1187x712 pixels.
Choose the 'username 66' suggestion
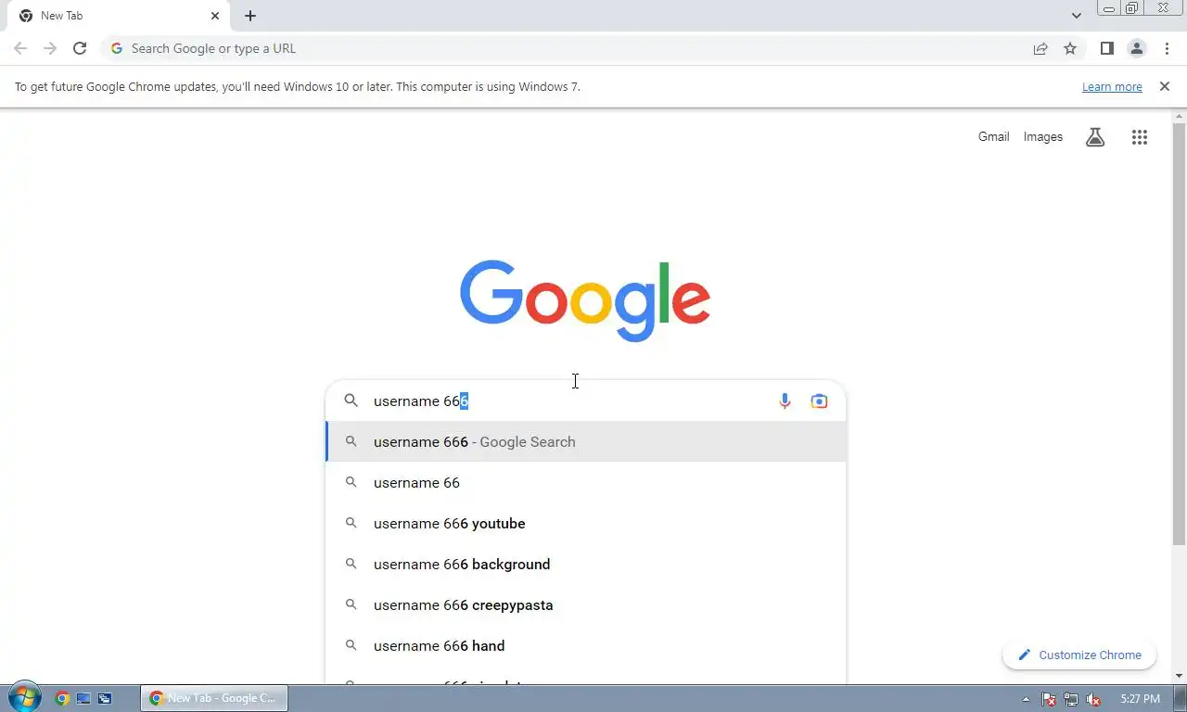(586, 482)
